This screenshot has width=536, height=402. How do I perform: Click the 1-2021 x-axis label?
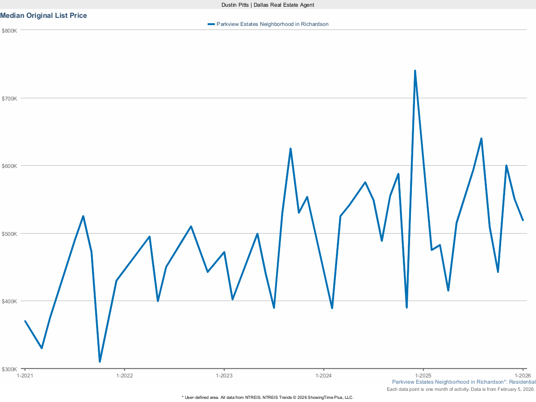pyautogui.click(x=25, y=376)
